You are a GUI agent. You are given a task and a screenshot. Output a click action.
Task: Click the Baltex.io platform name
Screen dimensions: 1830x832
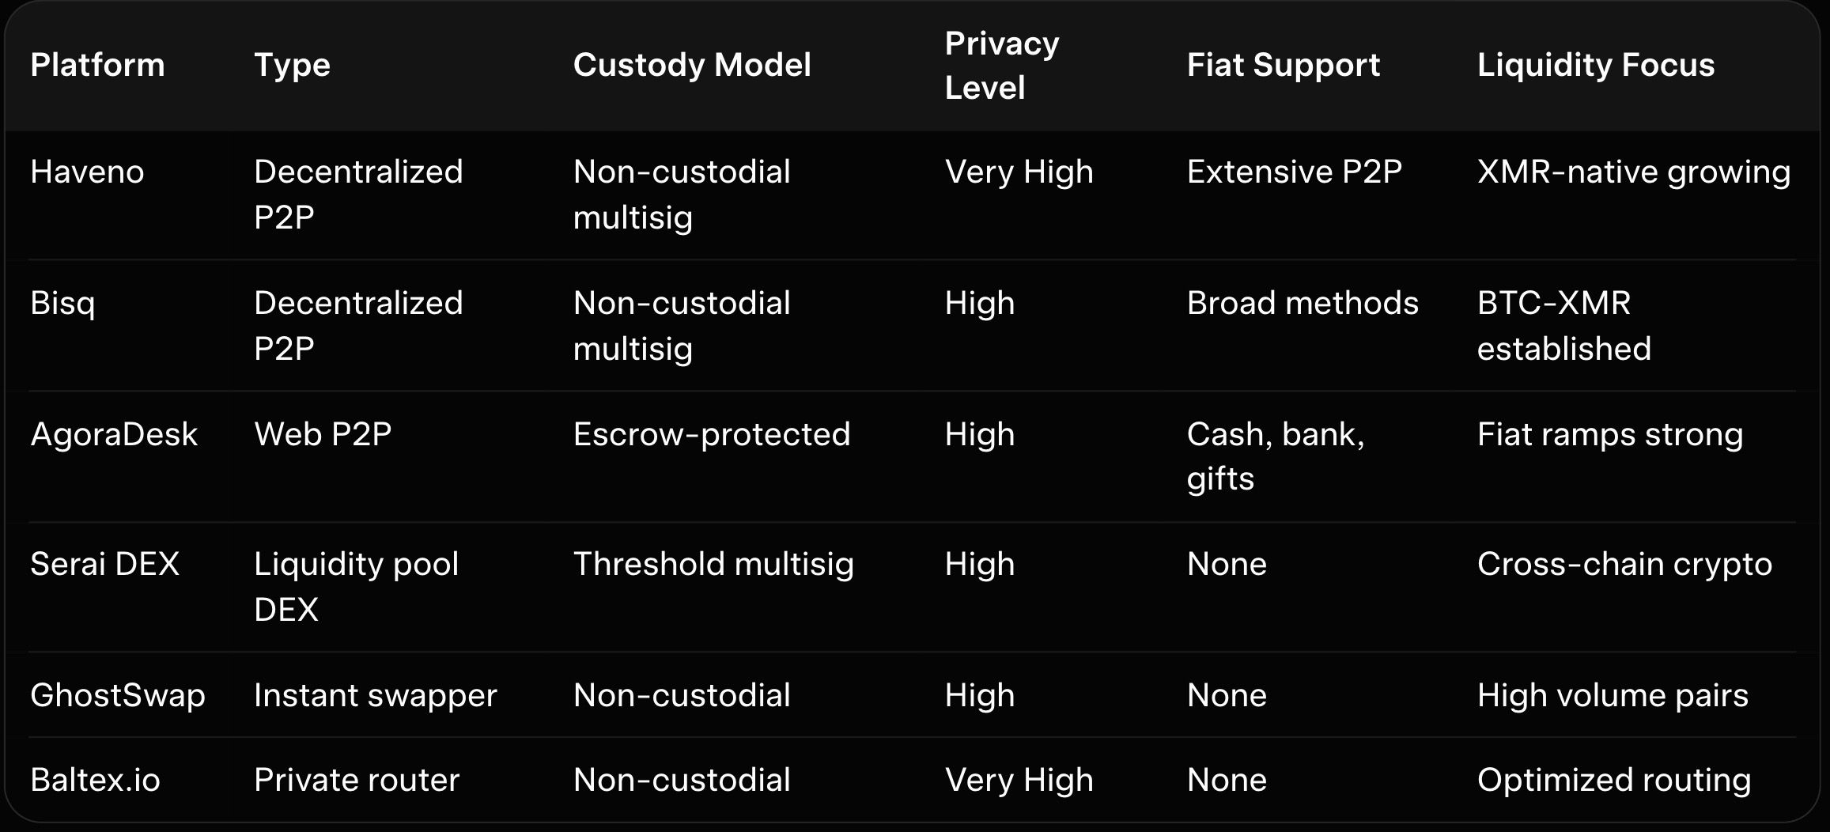pyautogui.click(x=95, y=780)
